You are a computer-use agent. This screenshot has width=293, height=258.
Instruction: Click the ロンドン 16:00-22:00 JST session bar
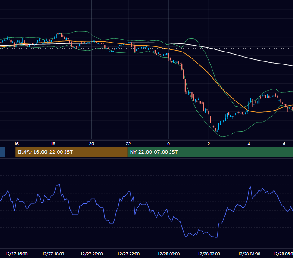(71, 152)
